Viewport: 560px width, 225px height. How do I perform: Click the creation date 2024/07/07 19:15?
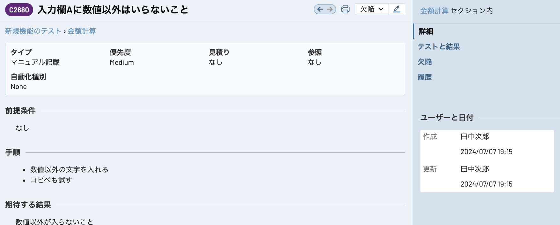tap(486, 152)
